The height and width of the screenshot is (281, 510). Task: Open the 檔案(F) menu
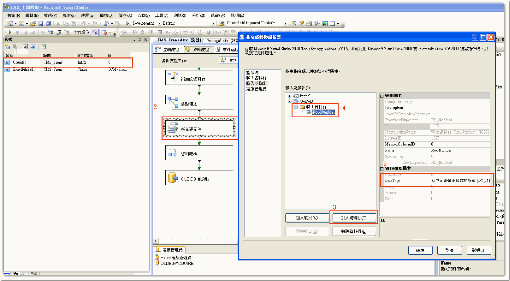click(14, 15)
